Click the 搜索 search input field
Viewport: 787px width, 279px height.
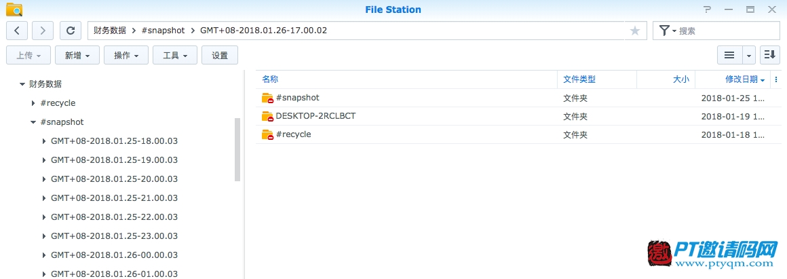(728, 31)
